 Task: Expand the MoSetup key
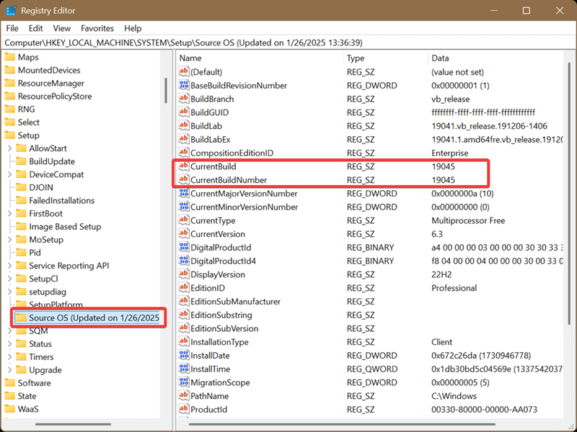(10, 240)
